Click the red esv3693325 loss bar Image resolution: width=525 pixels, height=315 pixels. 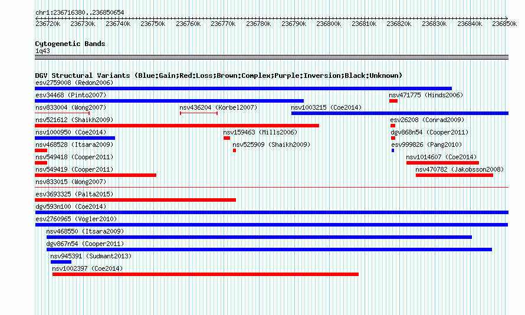135,200
